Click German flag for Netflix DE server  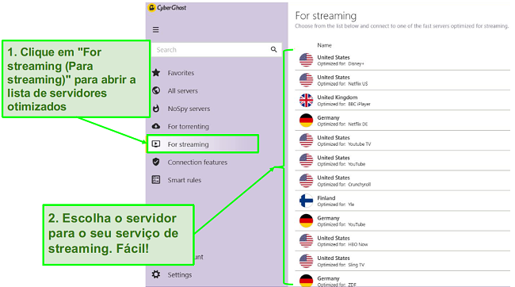(x=306, y=121)
